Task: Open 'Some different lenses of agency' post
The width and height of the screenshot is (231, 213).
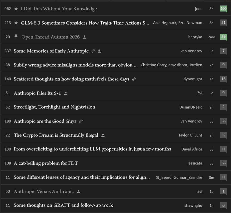Action: [82, 177]
